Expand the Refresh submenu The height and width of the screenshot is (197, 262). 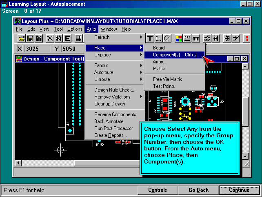pos(114,37)
